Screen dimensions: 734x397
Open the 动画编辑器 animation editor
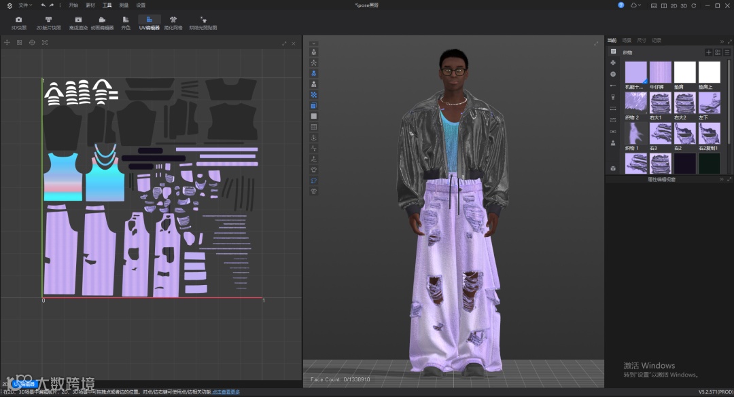coord(102,23)
